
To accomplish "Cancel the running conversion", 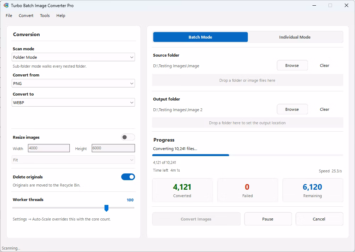I will click(x=319, y=219).
